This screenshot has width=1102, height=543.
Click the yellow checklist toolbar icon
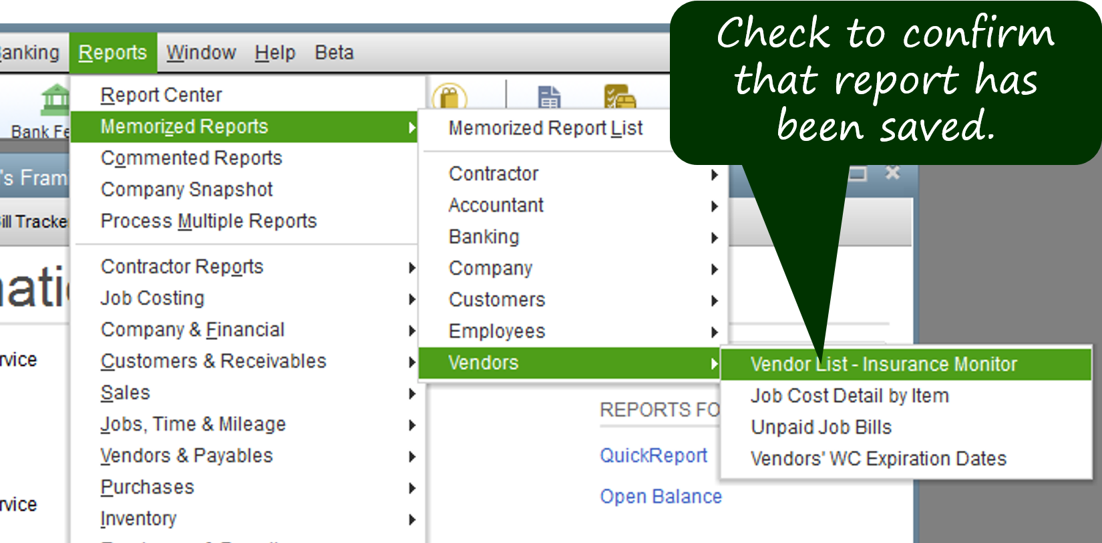coord(619,97)
